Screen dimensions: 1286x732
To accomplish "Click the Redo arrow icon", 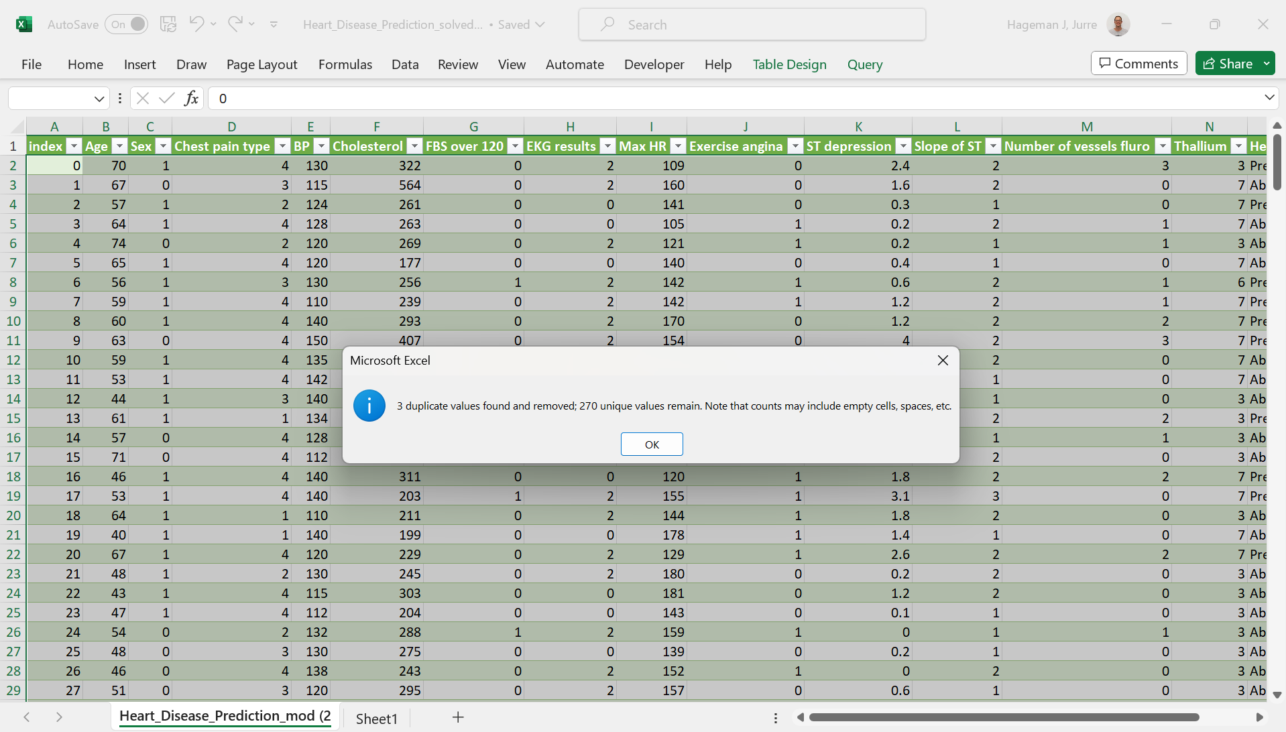I will click(235, 24).
